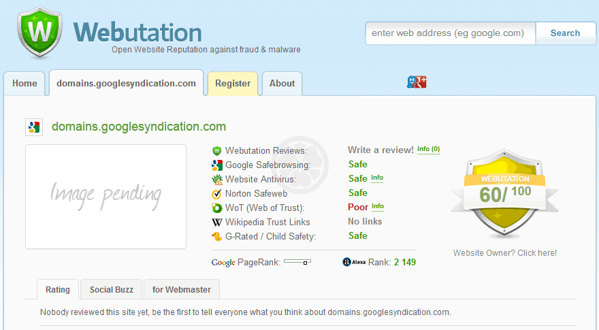The image size is (599, 330).
Task: Click the Google Safebrowsing Safe status
Action: click(x=358, y=164)
